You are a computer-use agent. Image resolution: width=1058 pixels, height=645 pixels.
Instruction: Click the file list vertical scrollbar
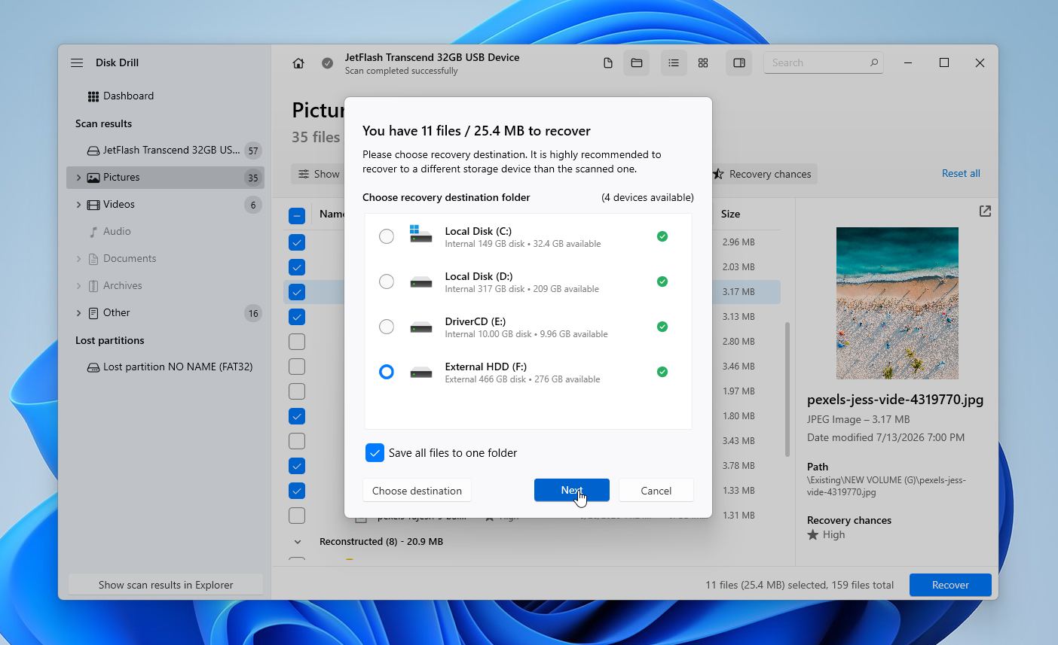tap(787, 389)
